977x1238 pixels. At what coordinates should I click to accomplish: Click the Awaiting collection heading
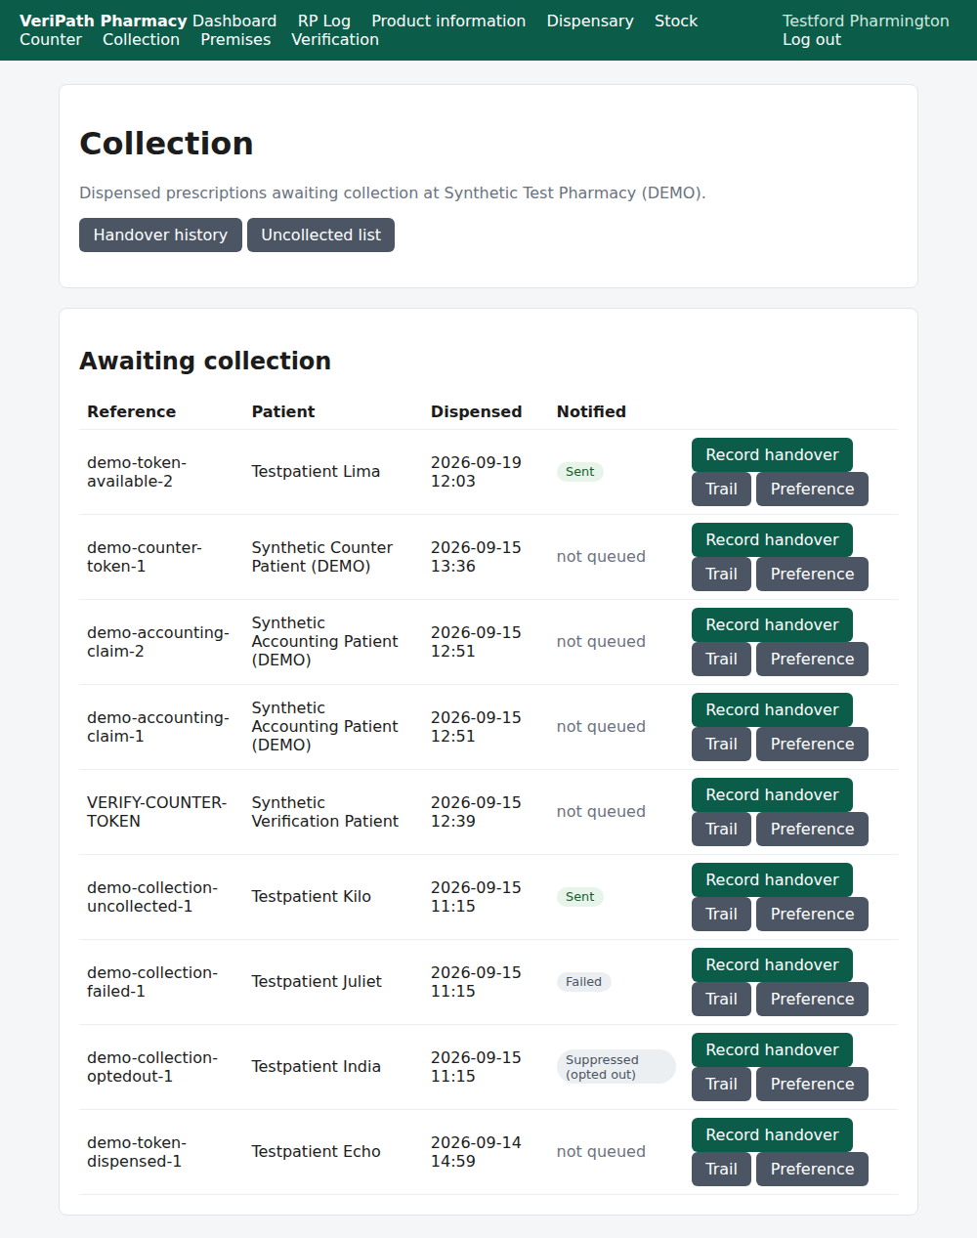(205, 361)
